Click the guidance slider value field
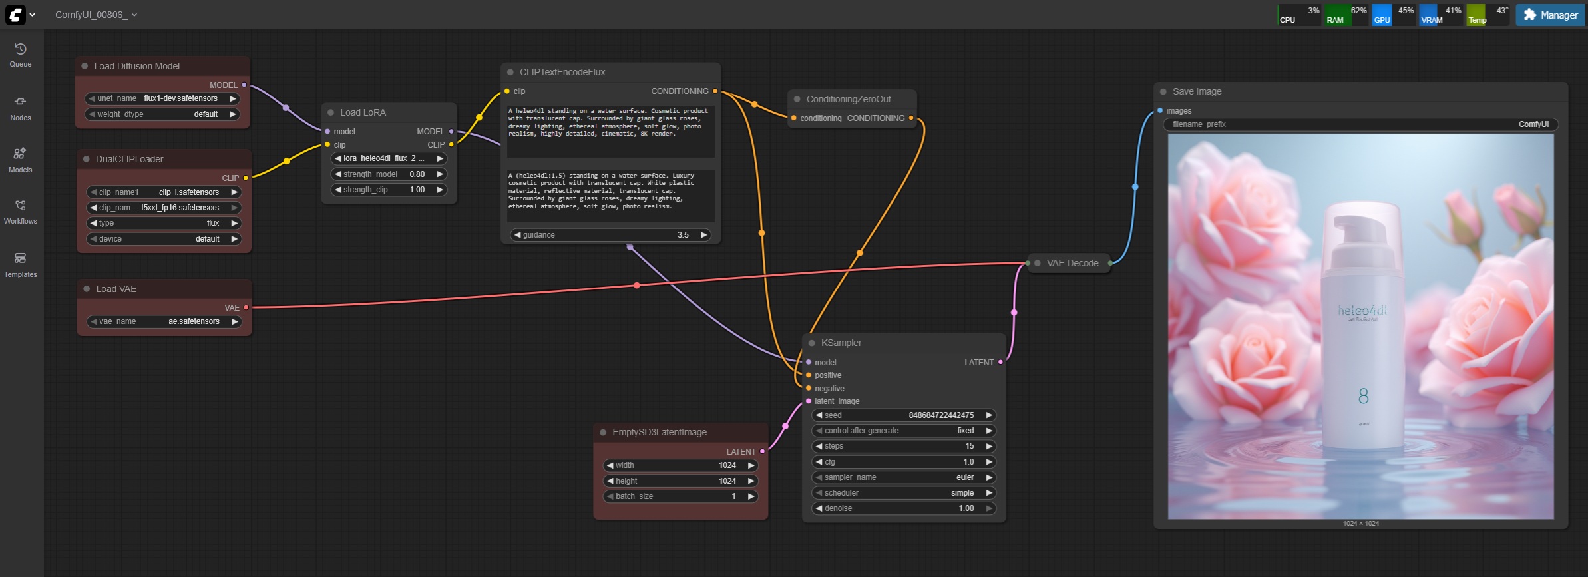The height and width of the screenshot is (577, 1588). pyautogui.click(x=610, y=235)
